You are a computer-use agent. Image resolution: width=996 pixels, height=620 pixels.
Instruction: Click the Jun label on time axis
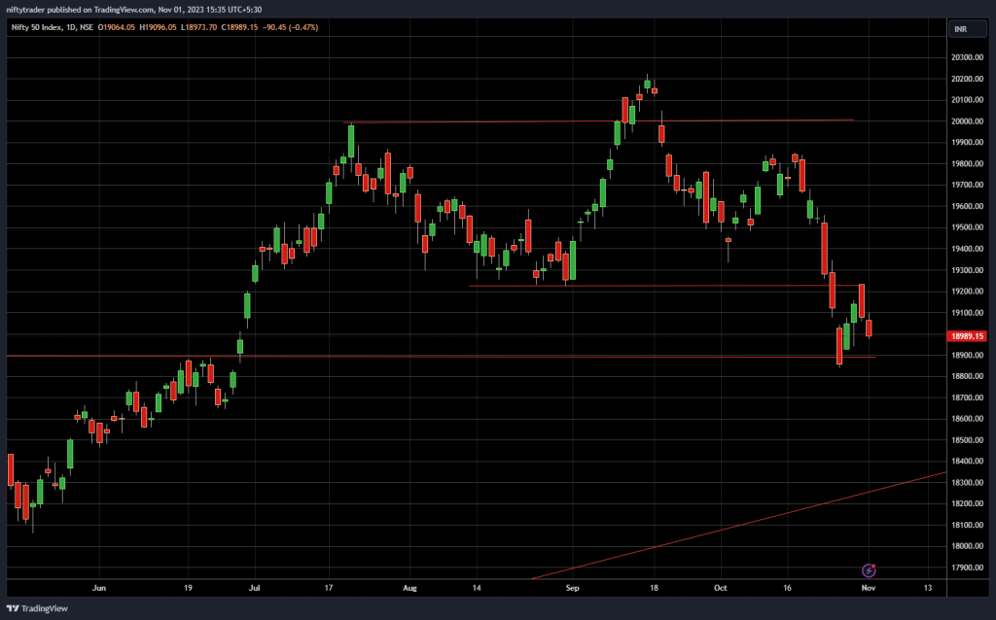coord(97,589)
